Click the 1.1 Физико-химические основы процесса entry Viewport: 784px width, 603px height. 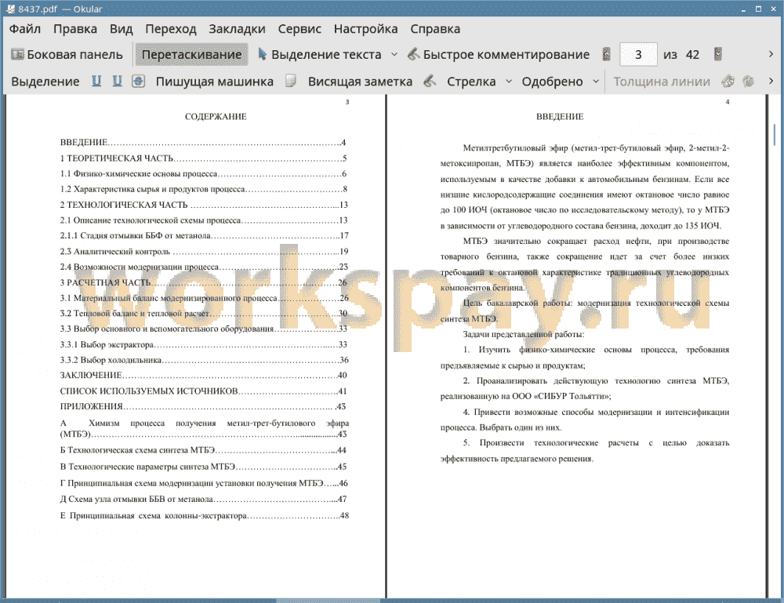(x=203, y=174)
